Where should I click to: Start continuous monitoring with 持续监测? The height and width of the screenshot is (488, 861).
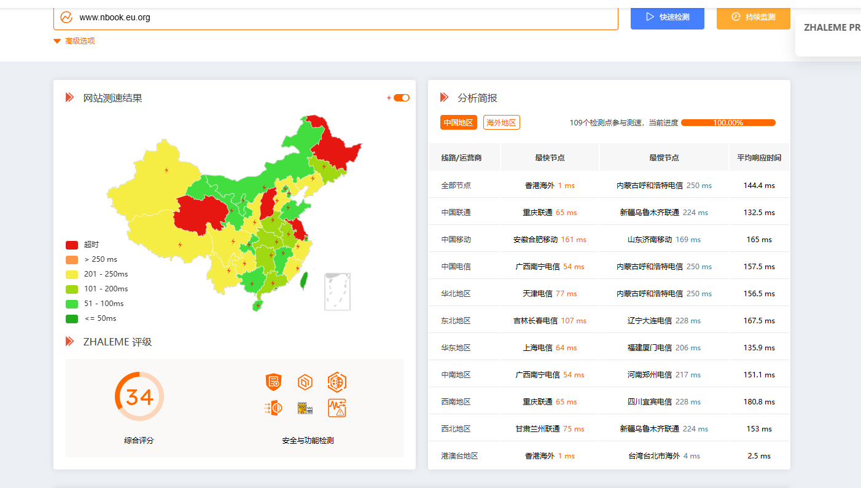754,17
